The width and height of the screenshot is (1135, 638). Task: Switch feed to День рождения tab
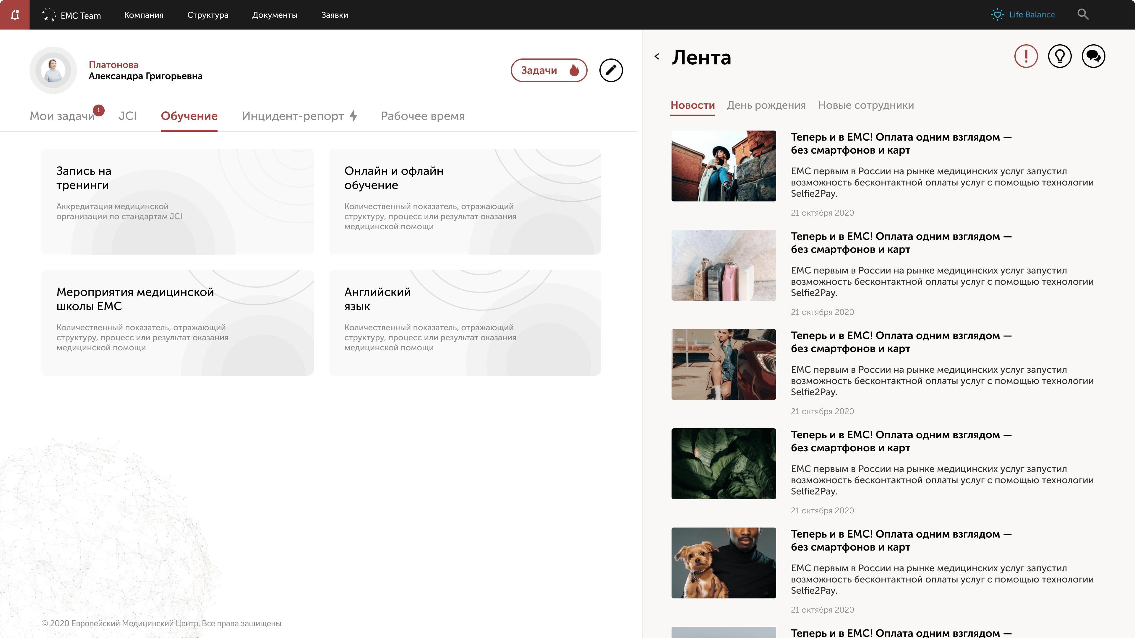(766, 105)
